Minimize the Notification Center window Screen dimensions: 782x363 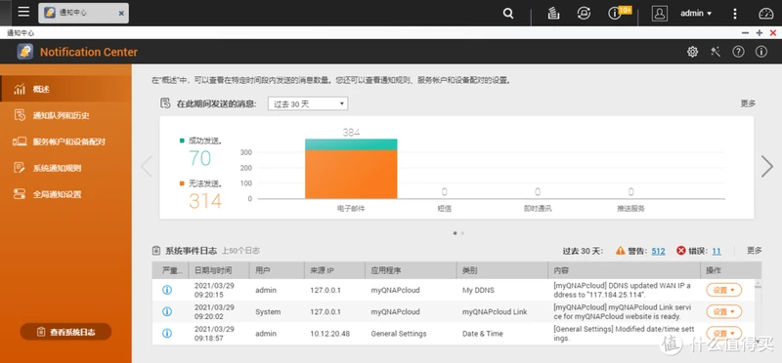coord(745,33)
